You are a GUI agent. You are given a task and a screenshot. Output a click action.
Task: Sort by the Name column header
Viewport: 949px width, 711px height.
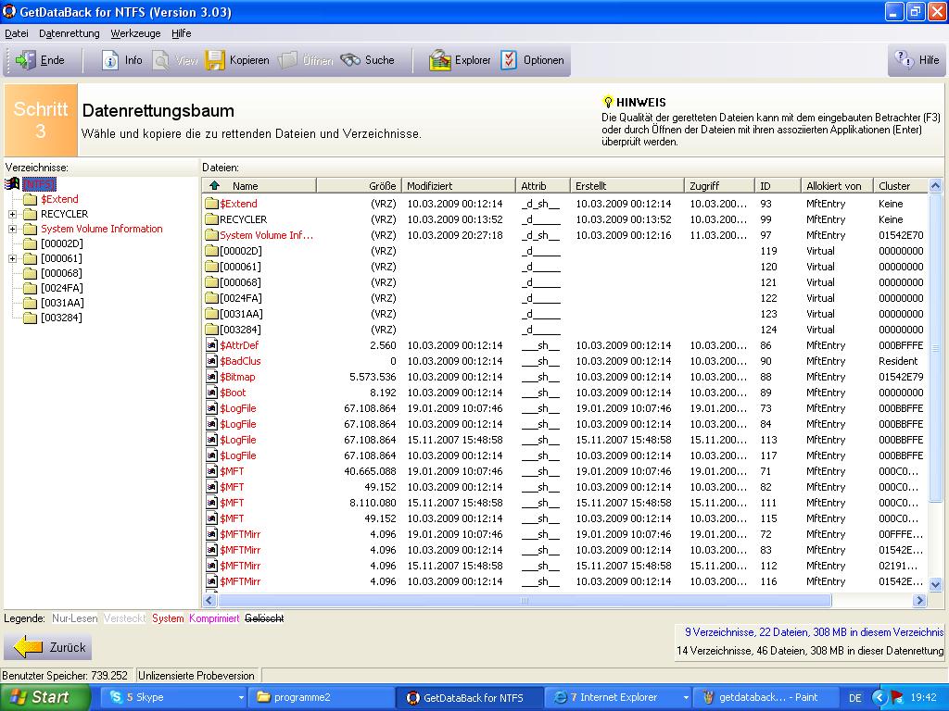click(259, 185)
